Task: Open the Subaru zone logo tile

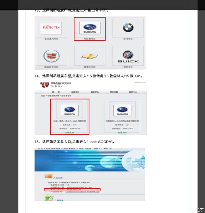Action: (x=90, y=28)
